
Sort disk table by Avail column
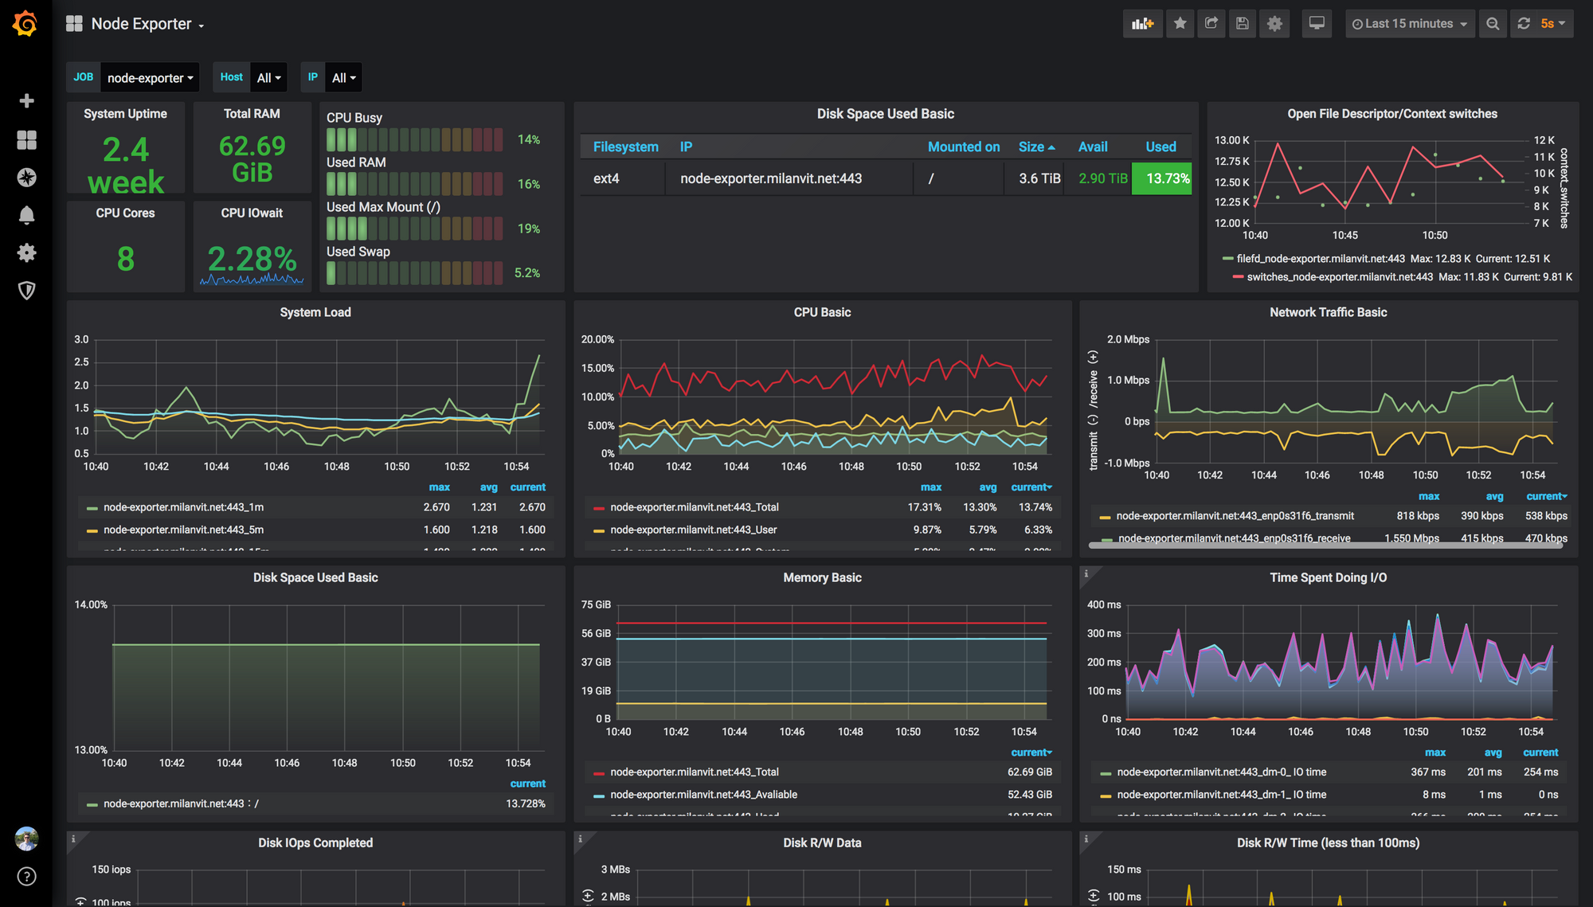pyautogui.click(x=1093, y=147)
